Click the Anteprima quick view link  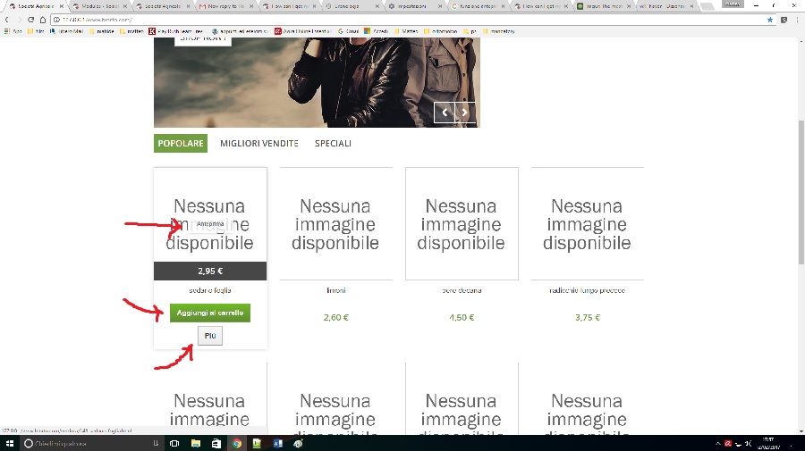210,224
